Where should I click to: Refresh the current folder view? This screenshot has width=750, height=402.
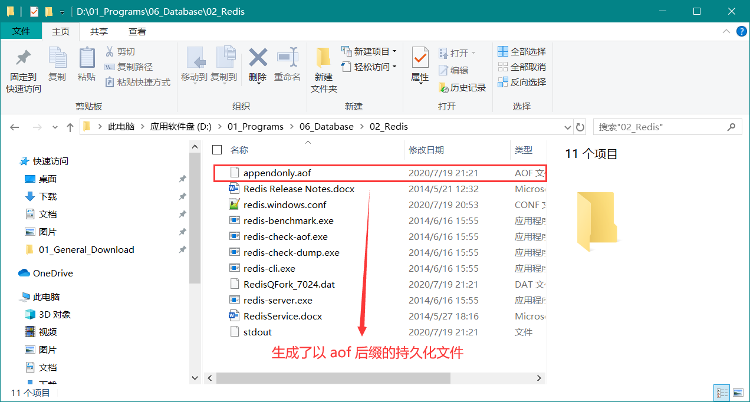point(580,127)
